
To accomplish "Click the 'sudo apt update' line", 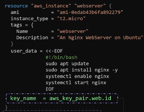I will click(x=67, y=64).
